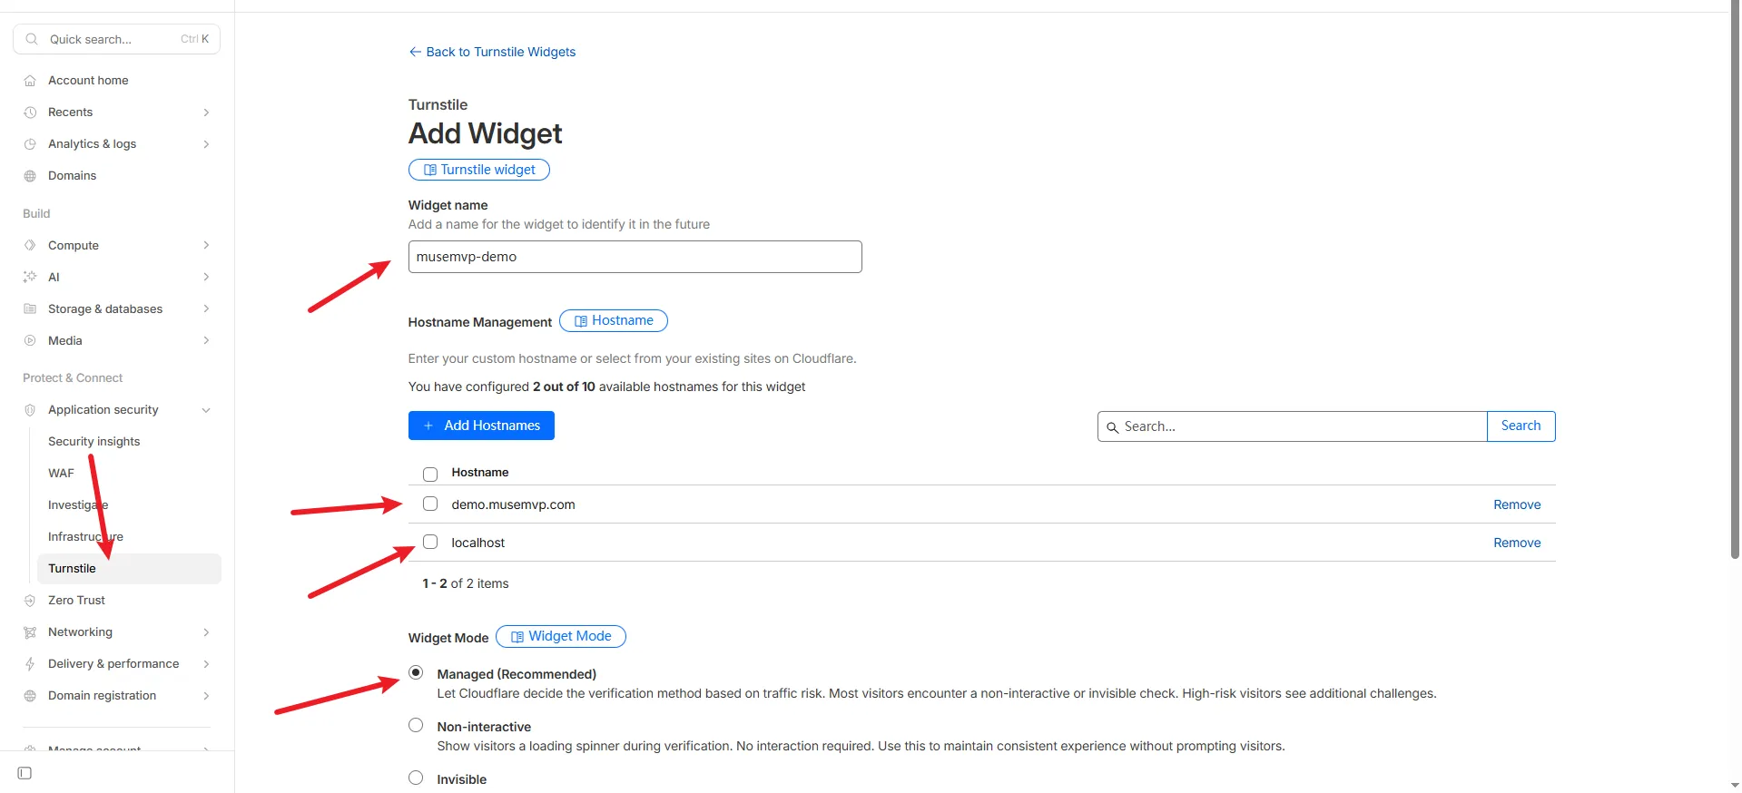Click the Add Hostnames button

pyautogui.click(x=481, y=426)
